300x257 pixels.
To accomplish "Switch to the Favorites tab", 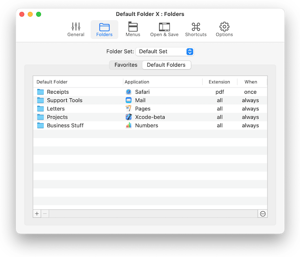I will 126,65.
